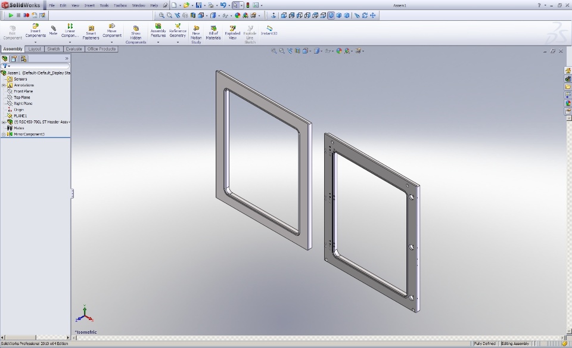Screen dimensions: 572x348
Task: Click the Rebuild traffic light icon
Action: click(x=248, y=5)
